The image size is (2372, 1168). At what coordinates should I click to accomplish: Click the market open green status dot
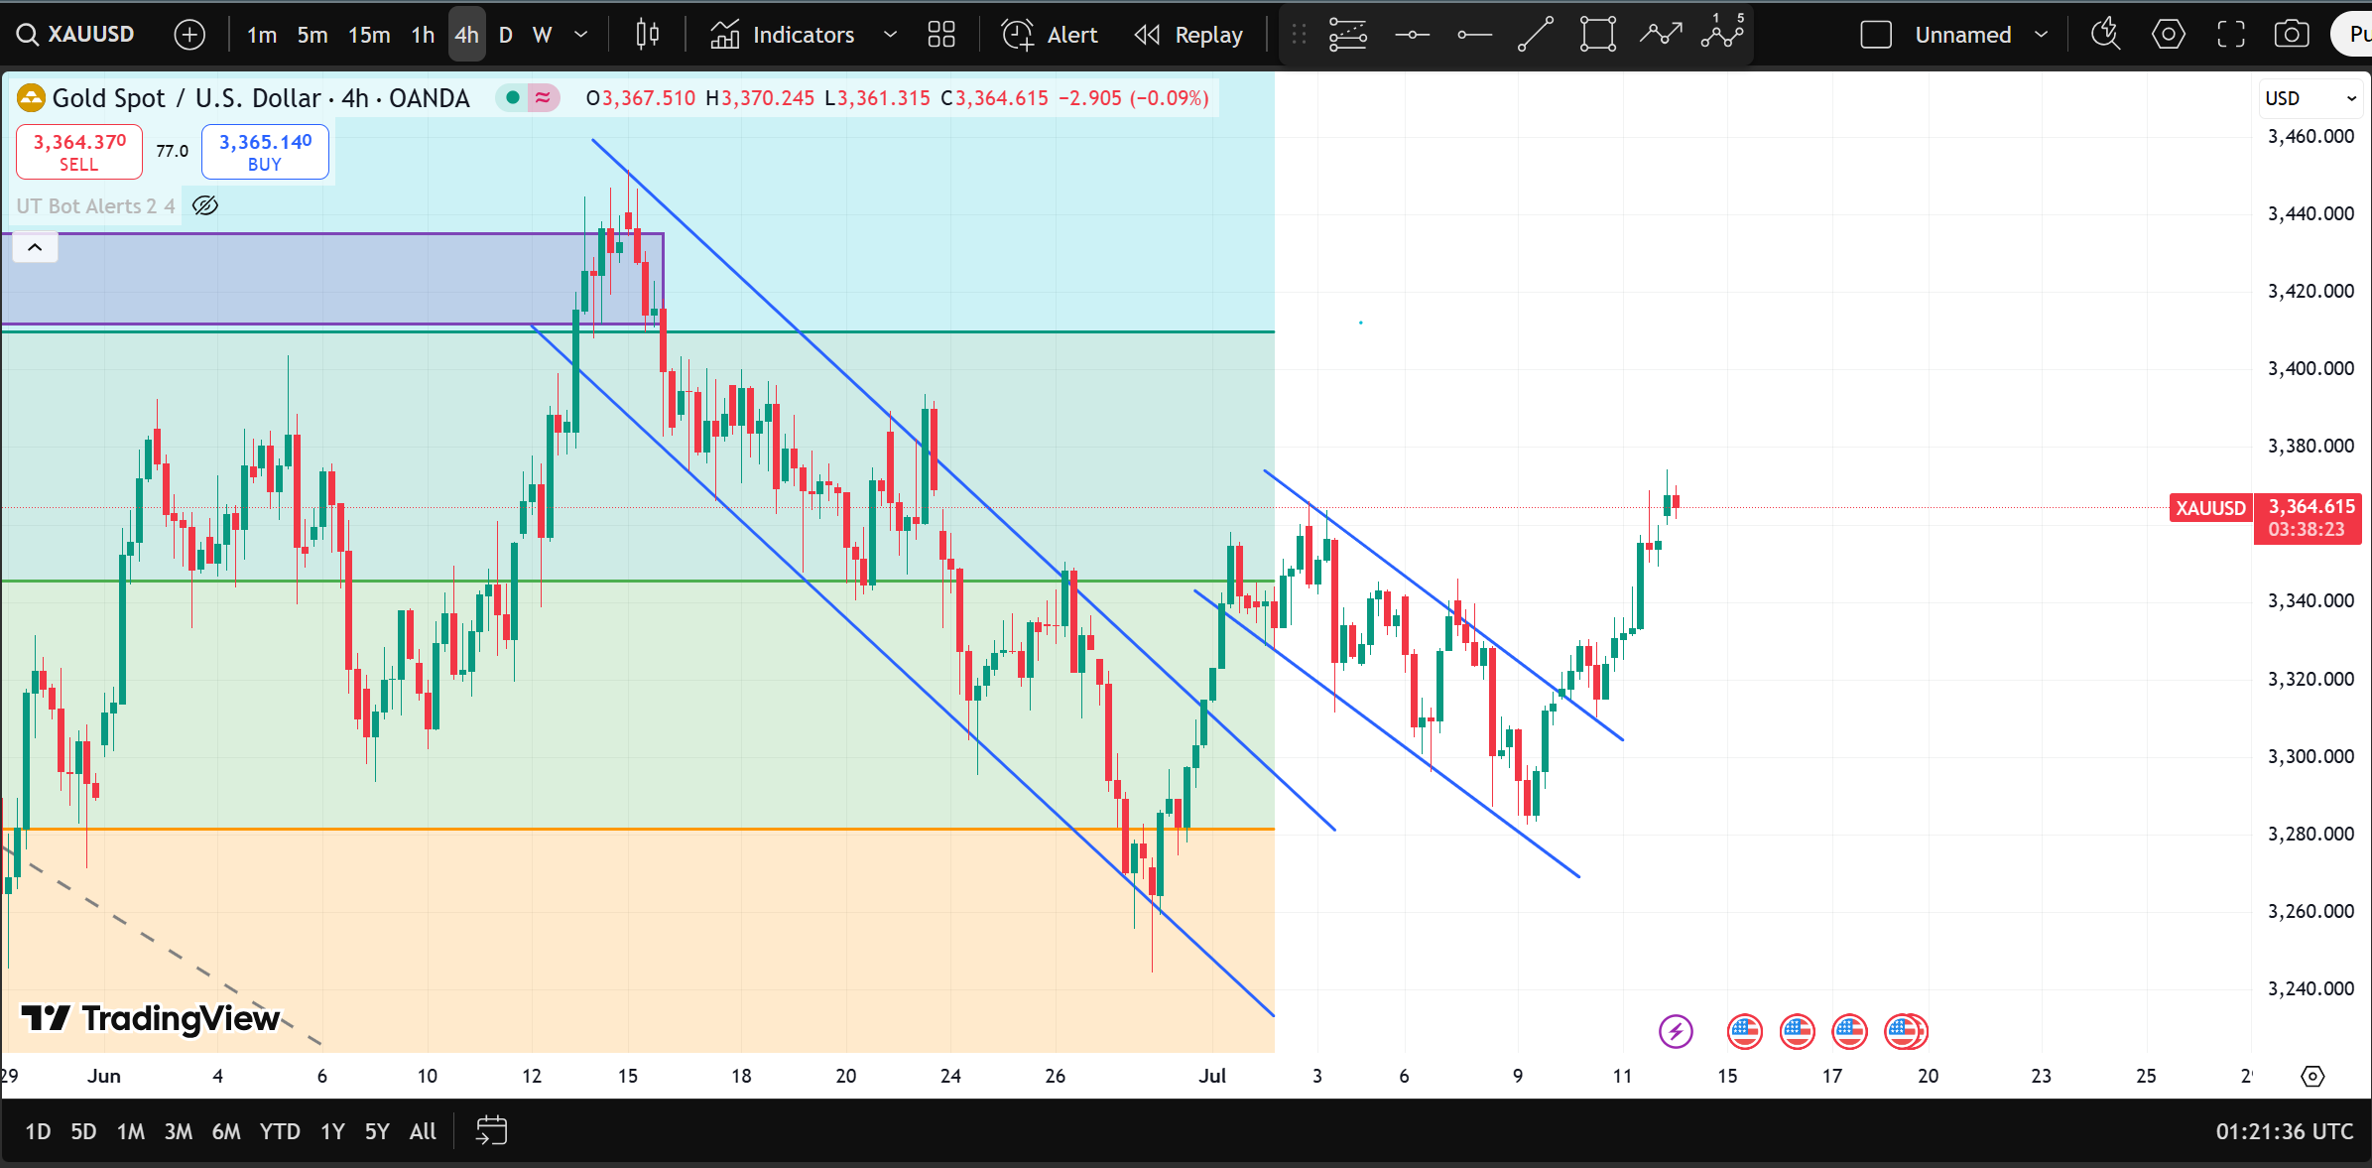coord(513,97)
